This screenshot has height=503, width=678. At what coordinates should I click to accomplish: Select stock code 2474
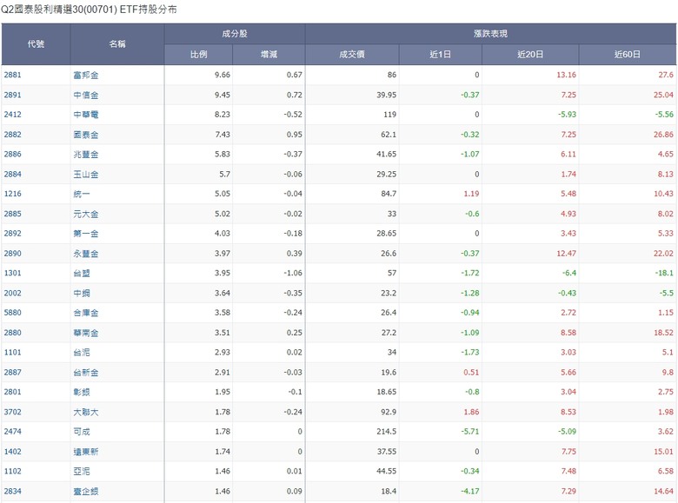point(12,431)
